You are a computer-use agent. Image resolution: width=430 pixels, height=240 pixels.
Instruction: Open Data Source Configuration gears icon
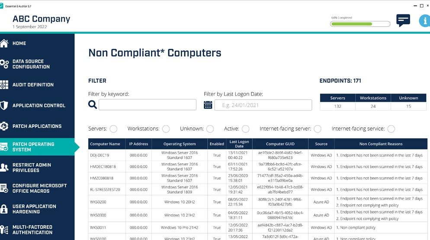[4, 64]
